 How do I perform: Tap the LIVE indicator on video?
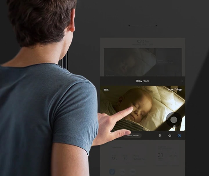[x=106, y=90]
